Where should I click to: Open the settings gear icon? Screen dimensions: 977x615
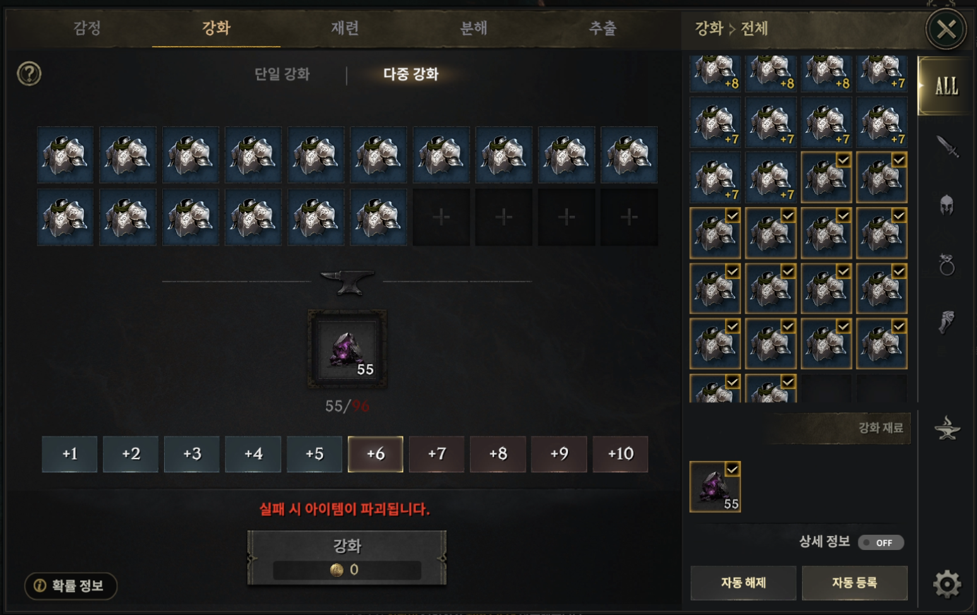coord(947,583)
